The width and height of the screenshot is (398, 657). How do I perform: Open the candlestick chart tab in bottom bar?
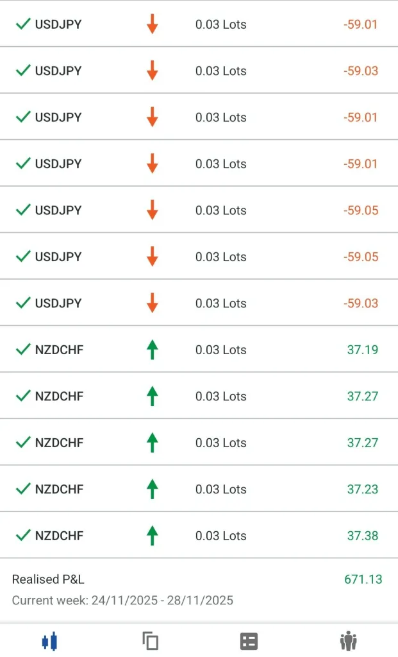pos(49,640)
